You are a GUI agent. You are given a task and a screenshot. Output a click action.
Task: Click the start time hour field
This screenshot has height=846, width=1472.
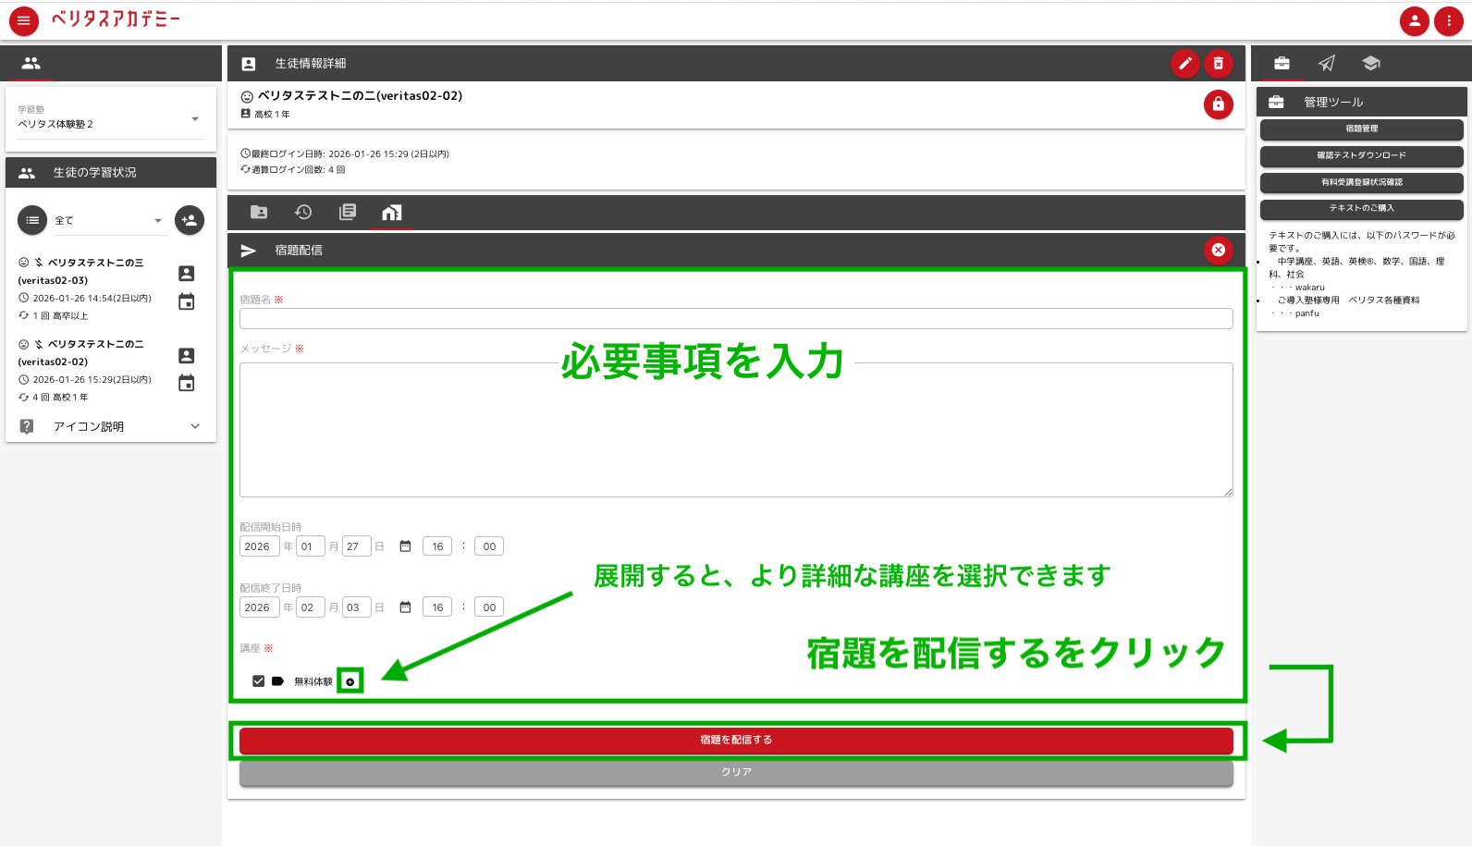pyautogui.click(x=437, y=546)
